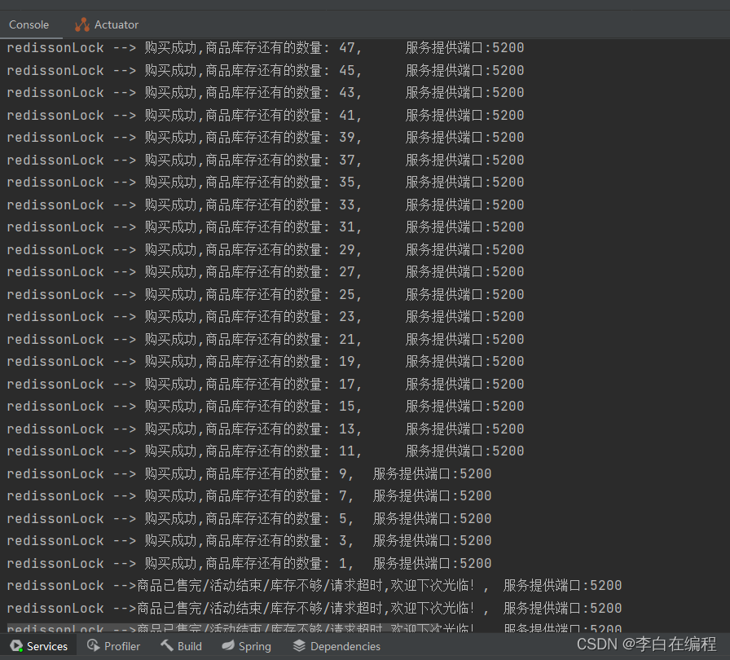Click the Services play icon

(17, 645)
